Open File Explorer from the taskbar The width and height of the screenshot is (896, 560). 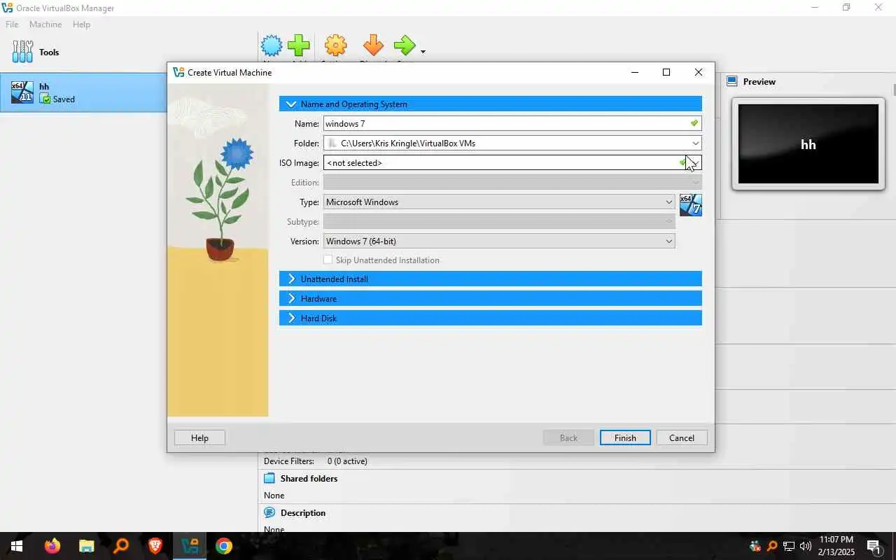point(86,546)
